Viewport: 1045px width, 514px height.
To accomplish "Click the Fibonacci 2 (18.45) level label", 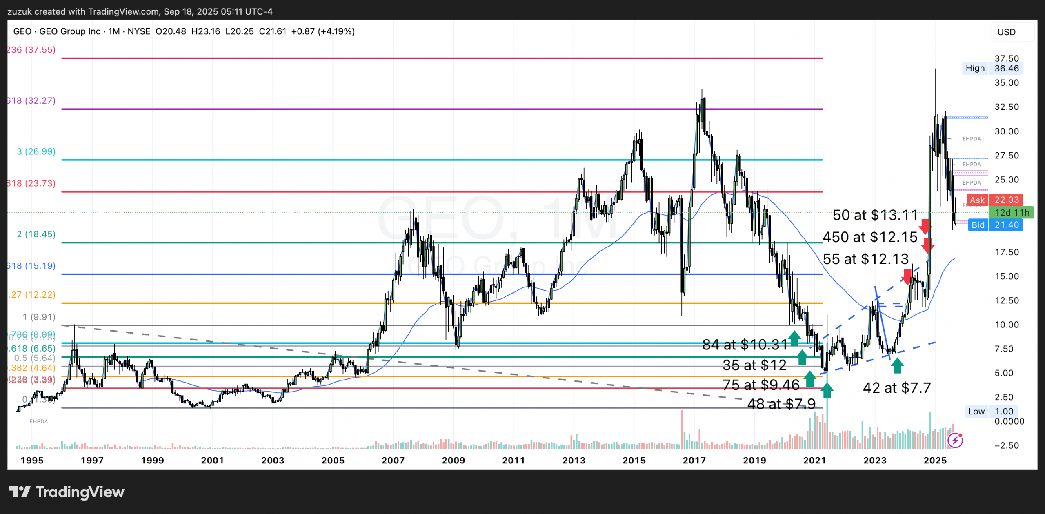I will click(x=36, y=234).
